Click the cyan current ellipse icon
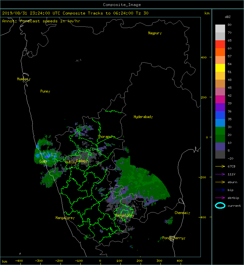The height and width of the screenshot is (265, 244). click(x=220, y=206)
